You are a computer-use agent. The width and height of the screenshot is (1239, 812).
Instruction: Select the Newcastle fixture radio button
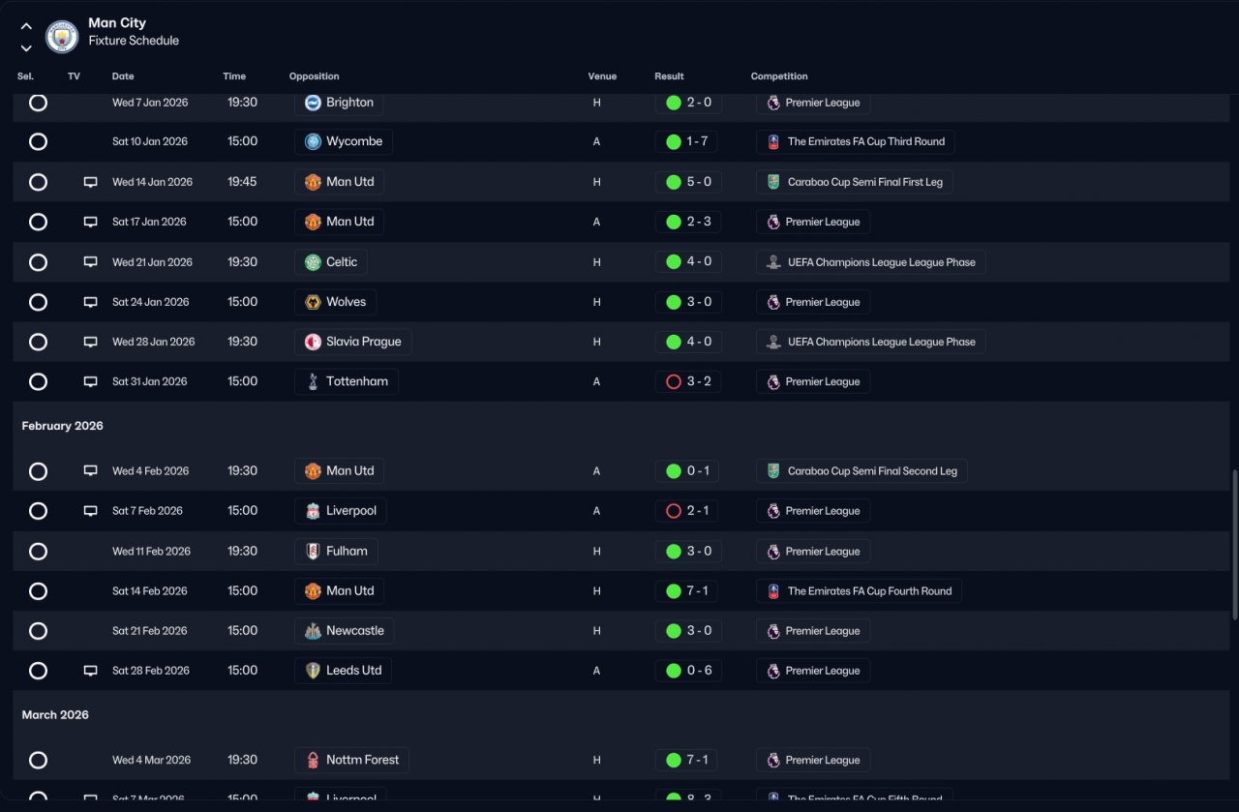pyautogui.click(x=38, y=631)
